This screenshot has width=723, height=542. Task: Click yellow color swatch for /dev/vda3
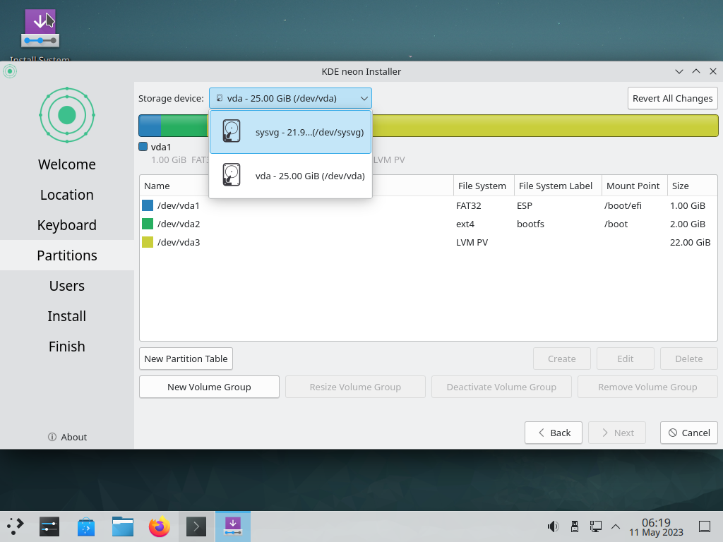(148, 243)
